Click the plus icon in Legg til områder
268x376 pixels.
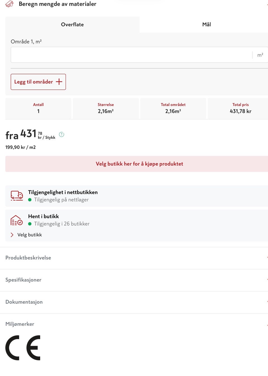(59, 82)
